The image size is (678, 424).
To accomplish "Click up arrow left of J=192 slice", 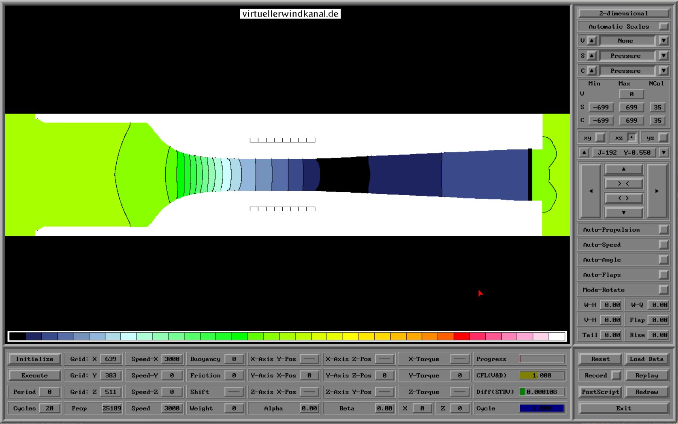I will click(584, 152).
